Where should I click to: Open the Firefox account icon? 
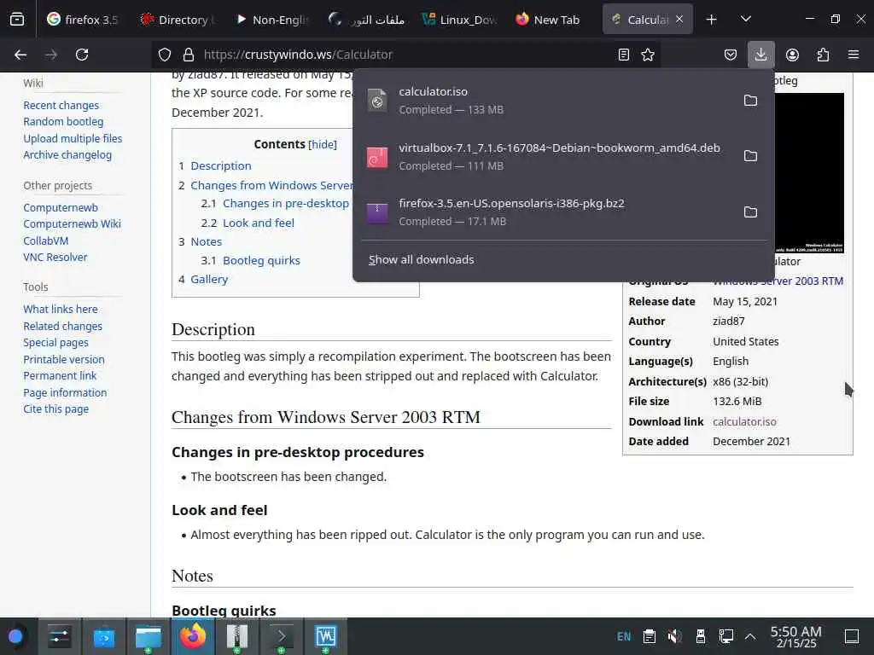coord(792,55)
